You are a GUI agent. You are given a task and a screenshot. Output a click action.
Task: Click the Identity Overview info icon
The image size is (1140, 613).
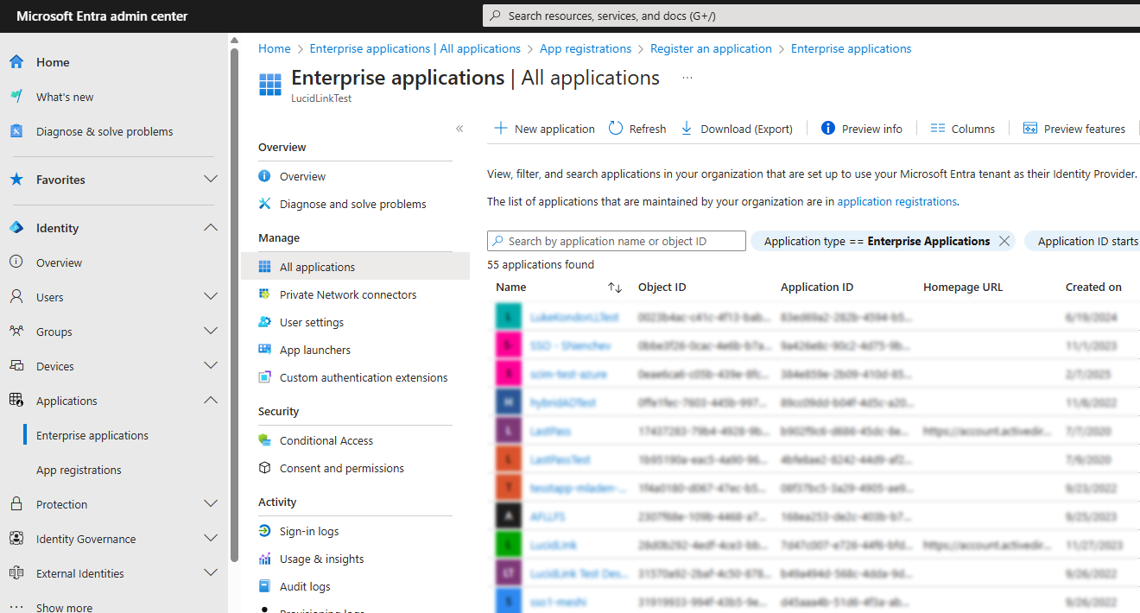coord(16,262)
